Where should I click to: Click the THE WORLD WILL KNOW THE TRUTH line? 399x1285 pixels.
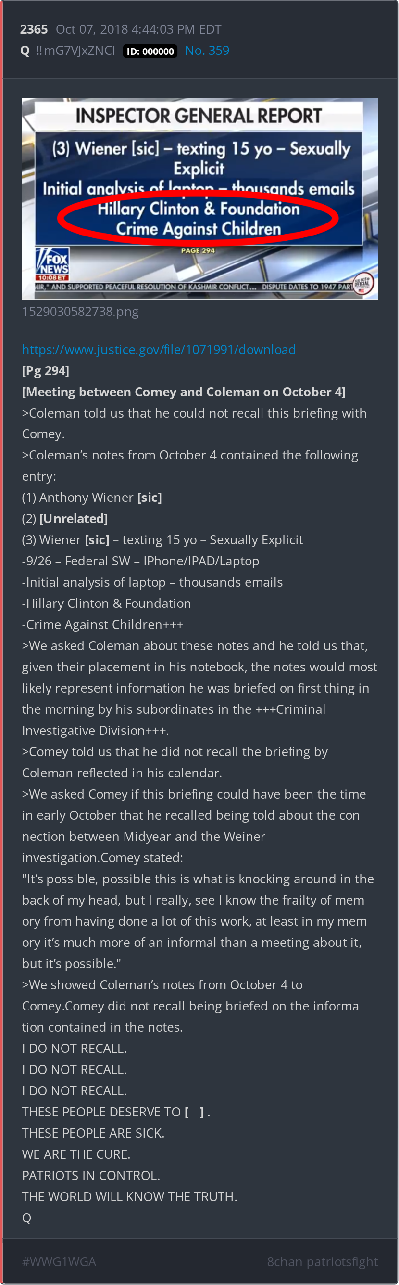(129, 1196)
